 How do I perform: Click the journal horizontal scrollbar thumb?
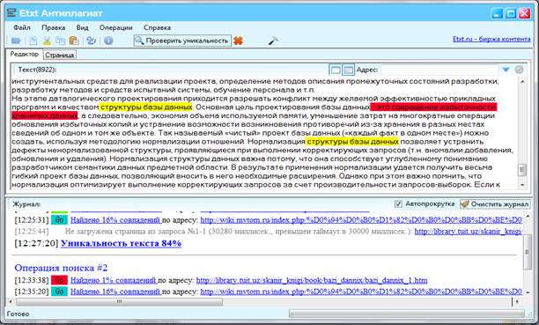click(x=119, y=301)
